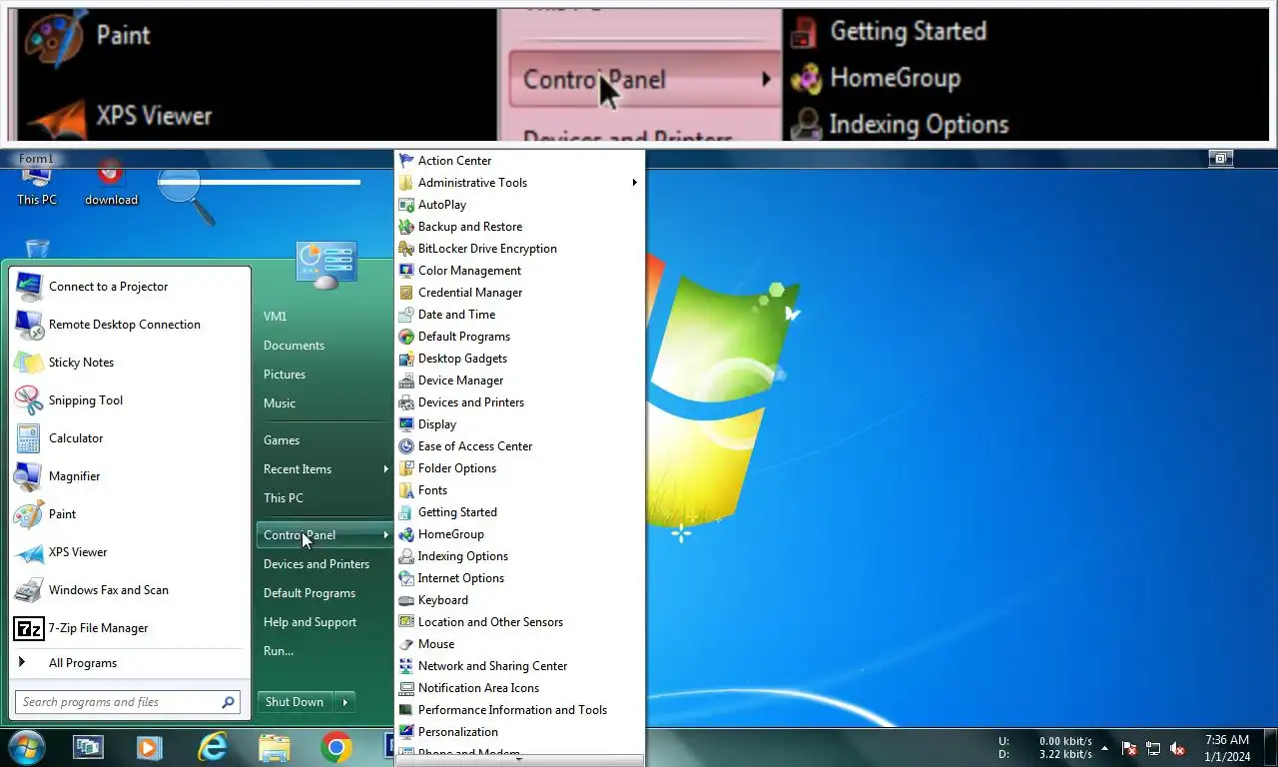Open Mouse settings
The width and height of the screenshot is (1278, 767).
point(519,644)
